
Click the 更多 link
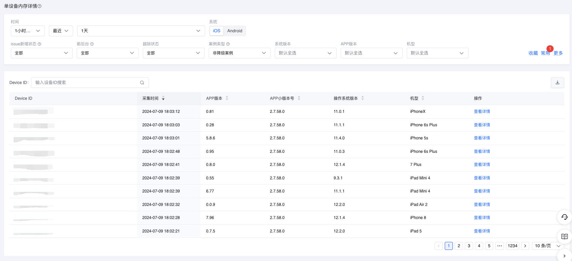(558, 53)
